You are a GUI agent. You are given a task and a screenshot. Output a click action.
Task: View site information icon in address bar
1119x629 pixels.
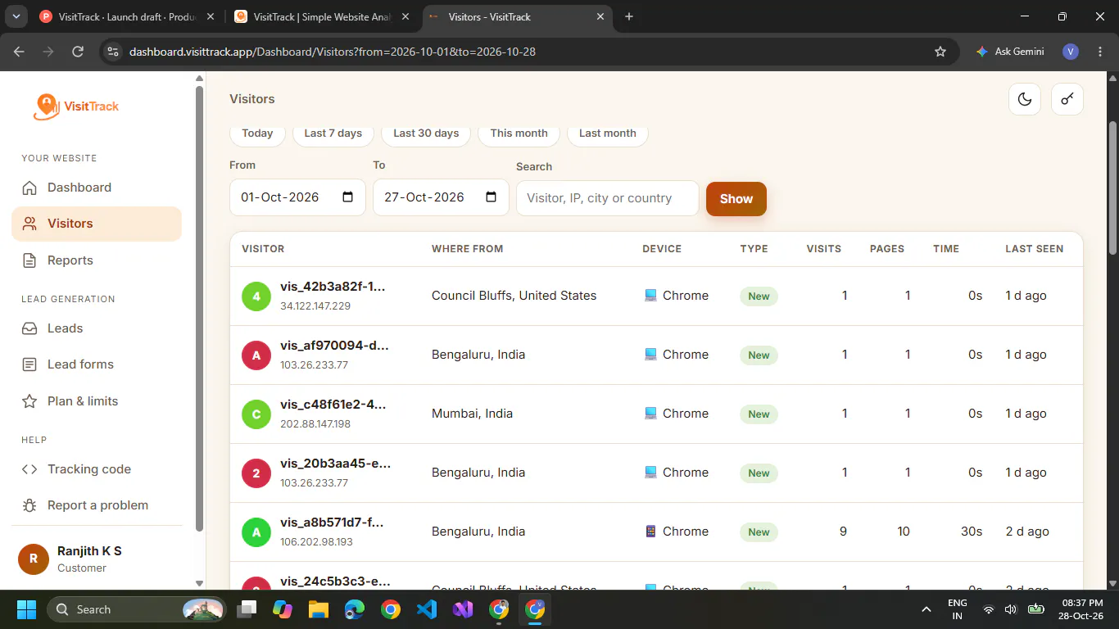pos(113,52)
